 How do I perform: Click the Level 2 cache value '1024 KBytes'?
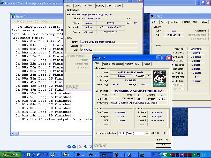(x=157, y=121)
